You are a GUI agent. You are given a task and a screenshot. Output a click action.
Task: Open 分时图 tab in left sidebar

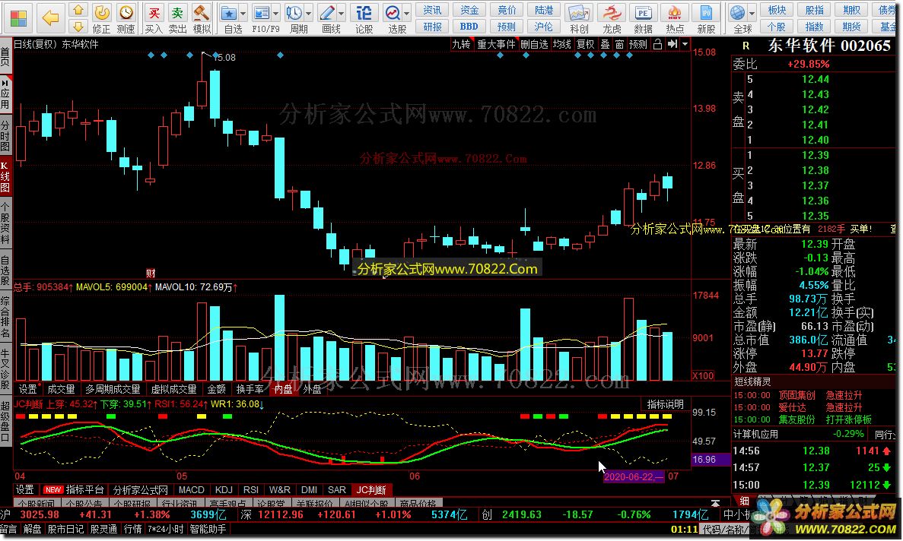tap(5, 135)
